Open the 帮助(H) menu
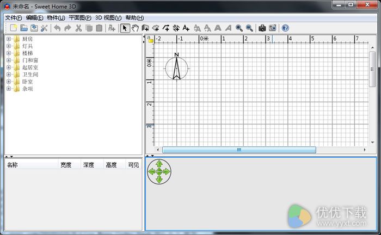 coord(134,18)
